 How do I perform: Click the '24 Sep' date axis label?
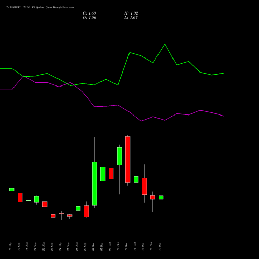[x=60, y=247]
